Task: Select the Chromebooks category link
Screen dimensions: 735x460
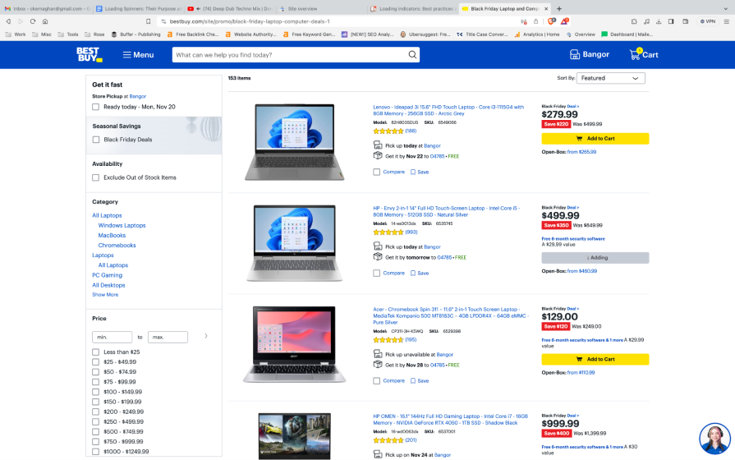Action: [117, 246]
